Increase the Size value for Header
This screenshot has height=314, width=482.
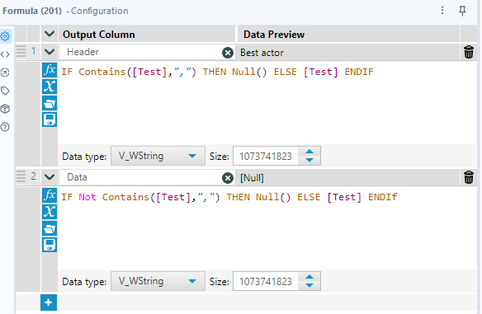(310, 152)
